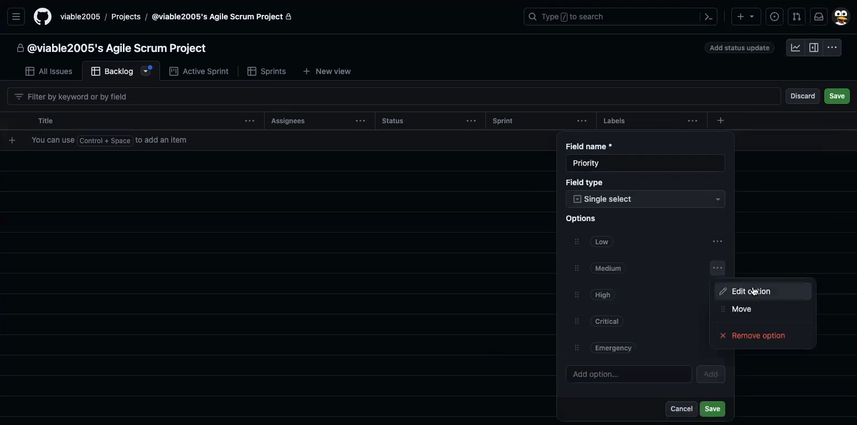The width and height of the screenshot is (857, 425).
Task: Click the add new field plus icon
Action: (720, 120)
